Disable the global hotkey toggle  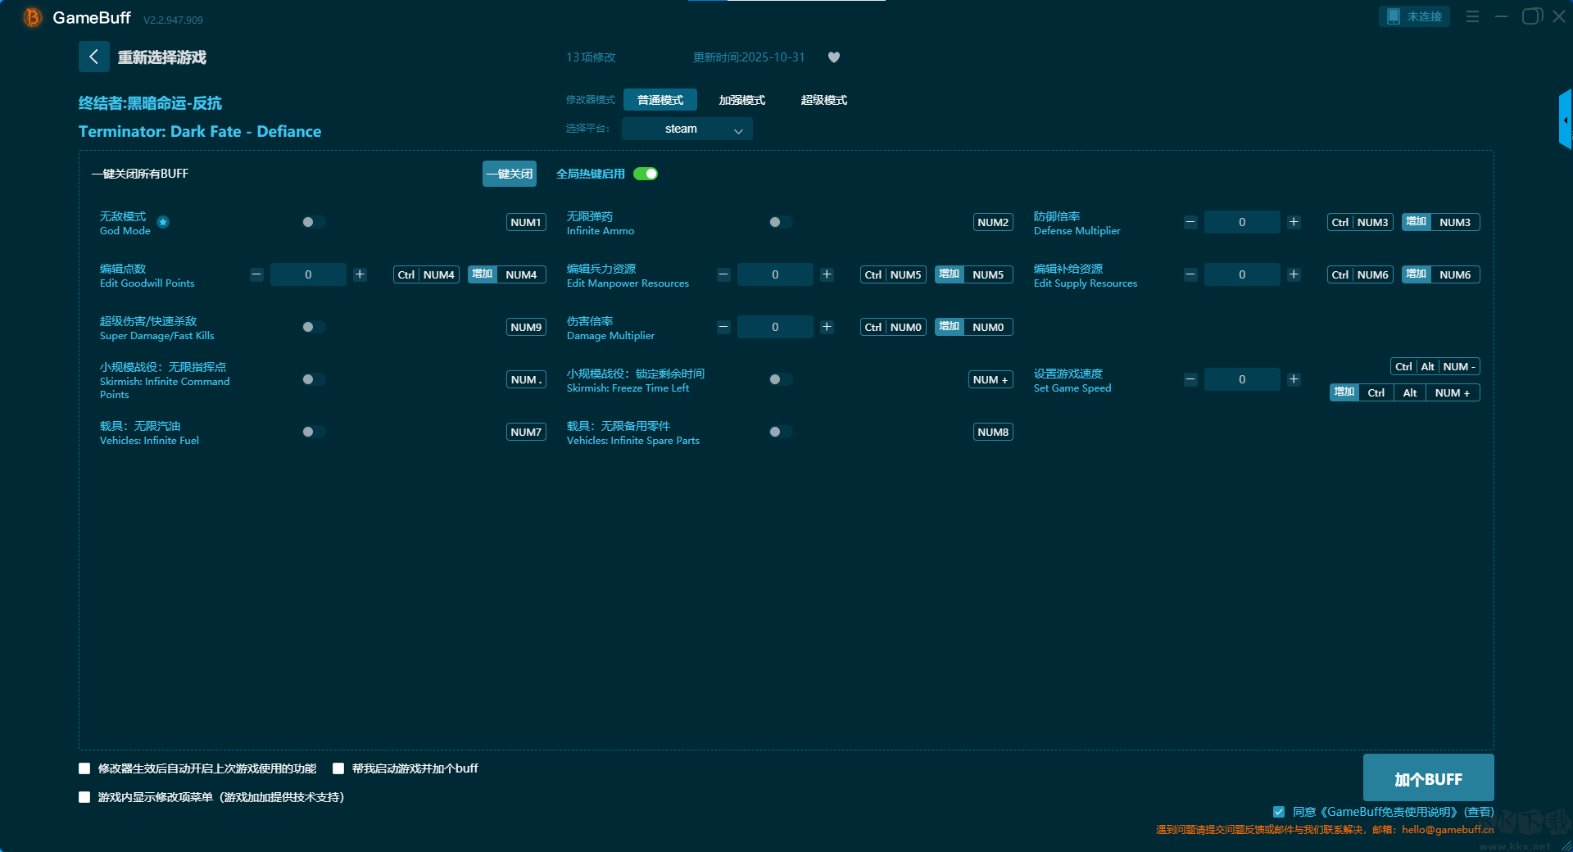coord(646,174)
